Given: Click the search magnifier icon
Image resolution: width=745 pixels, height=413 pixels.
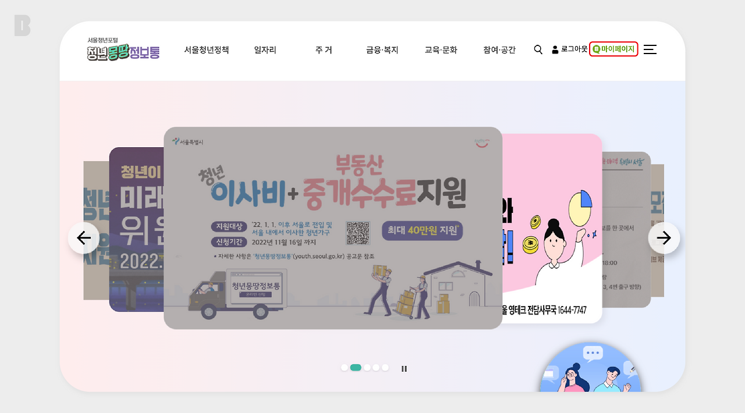Looking at the screenshot, I should pos(538,49).
